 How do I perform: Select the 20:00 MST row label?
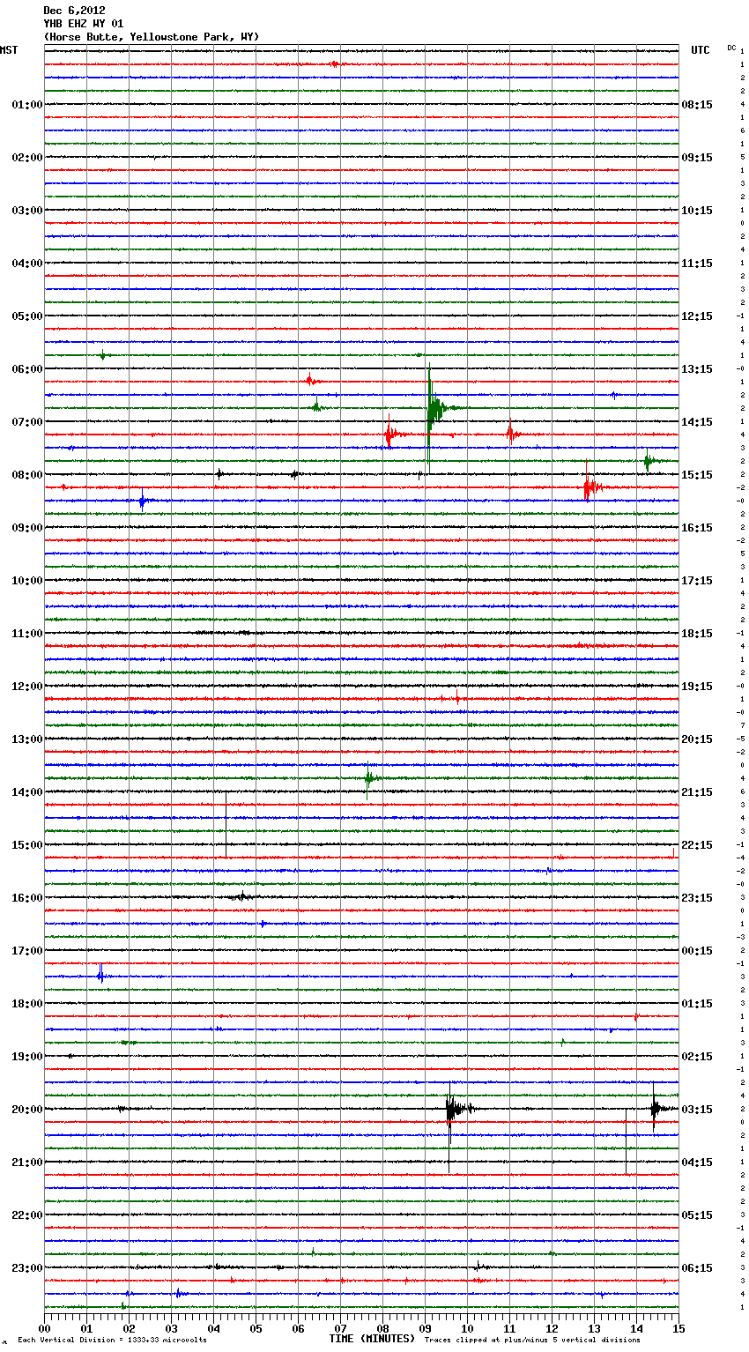point(27,1110)
